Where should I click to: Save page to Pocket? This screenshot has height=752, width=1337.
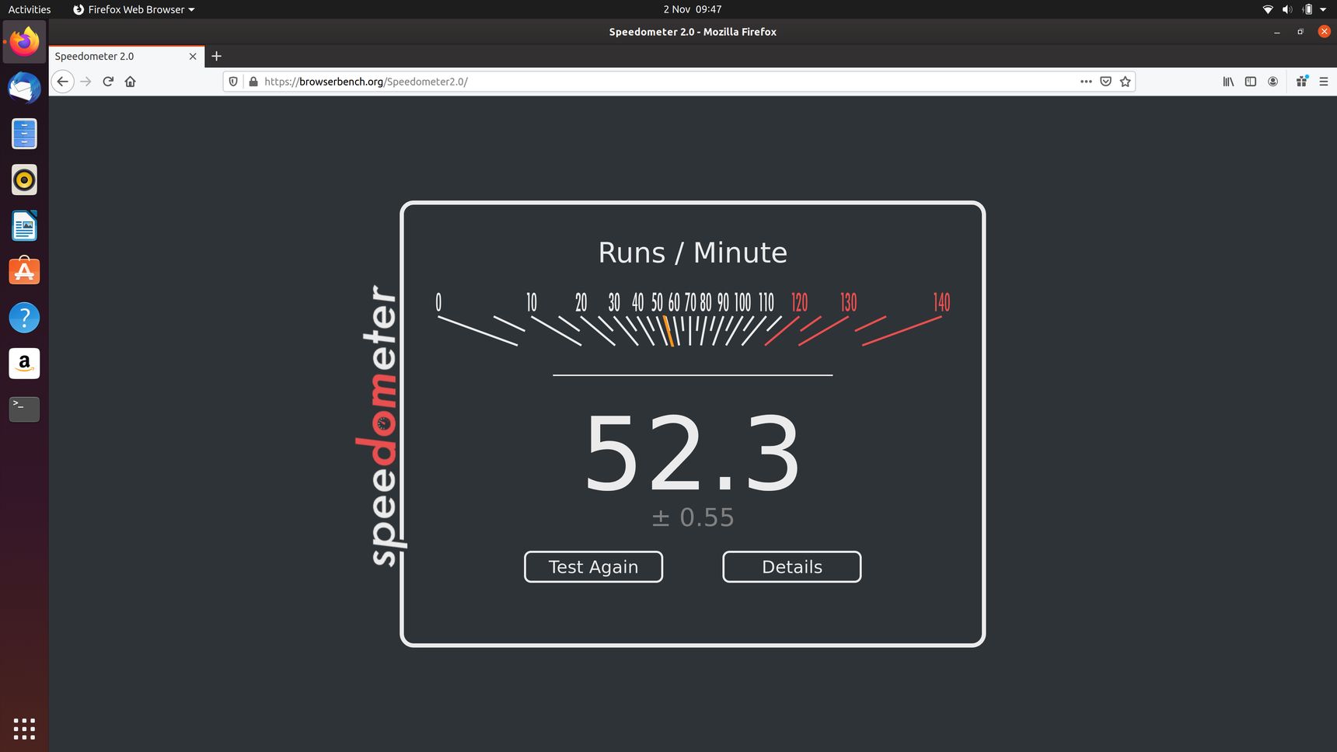click(x=1105, y=82)
